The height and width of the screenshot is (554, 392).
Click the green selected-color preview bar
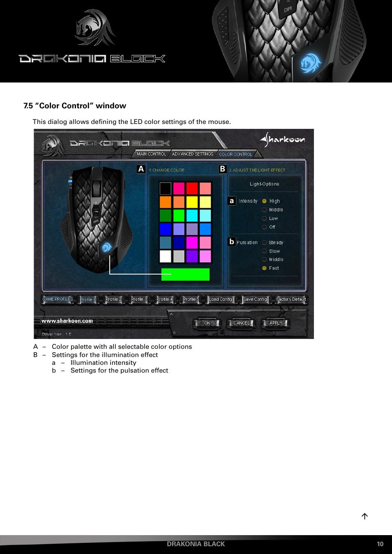click(185, 275)
